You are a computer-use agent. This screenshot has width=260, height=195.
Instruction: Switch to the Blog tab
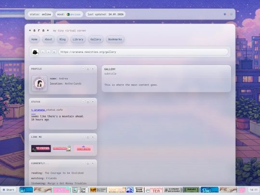tap(63, 39)
